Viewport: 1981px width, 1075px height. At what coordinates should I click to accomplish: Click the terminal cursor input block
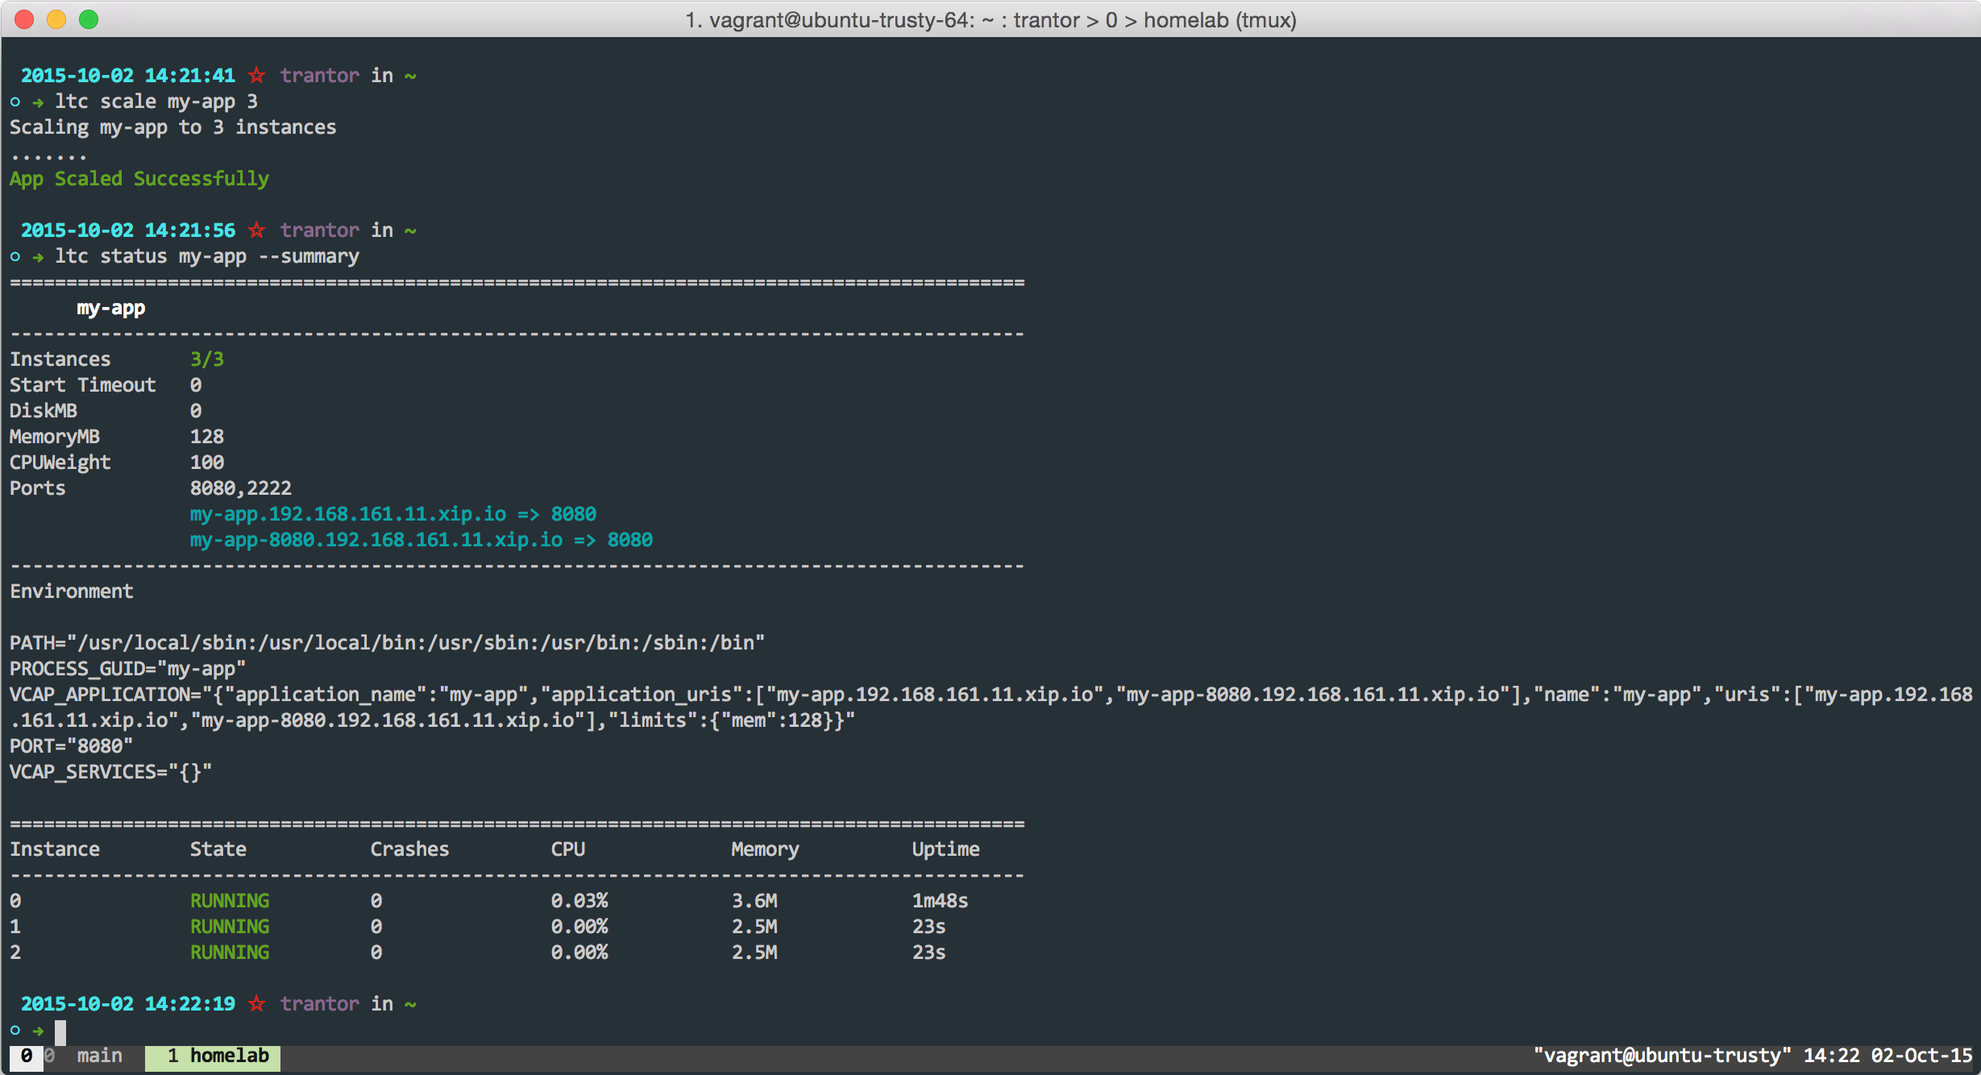coord(60,1031)
